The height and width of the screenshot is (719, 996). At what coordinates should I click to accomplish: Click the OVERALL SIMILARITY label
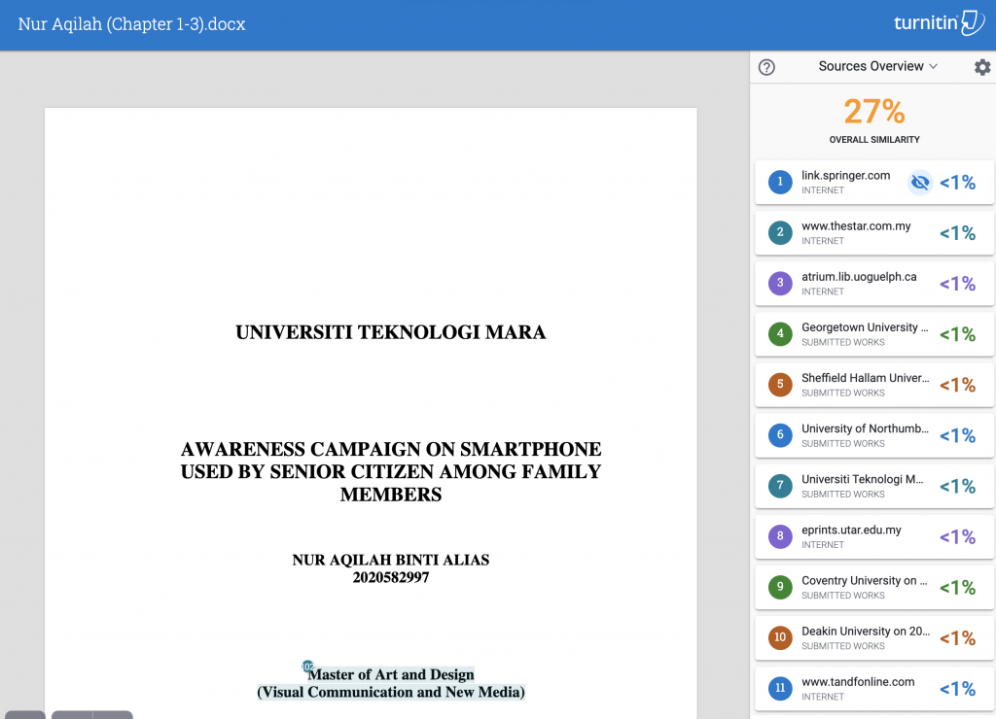[x=874, y=140]
